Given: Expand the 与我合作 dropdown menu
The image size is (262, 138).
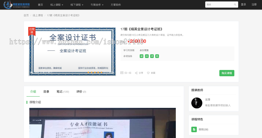Looking at the screenshot, I should click(97, 5).
